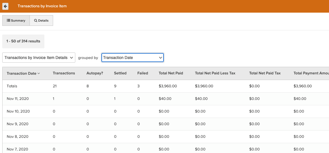Click the Failed column header

[x=143, y=73]
